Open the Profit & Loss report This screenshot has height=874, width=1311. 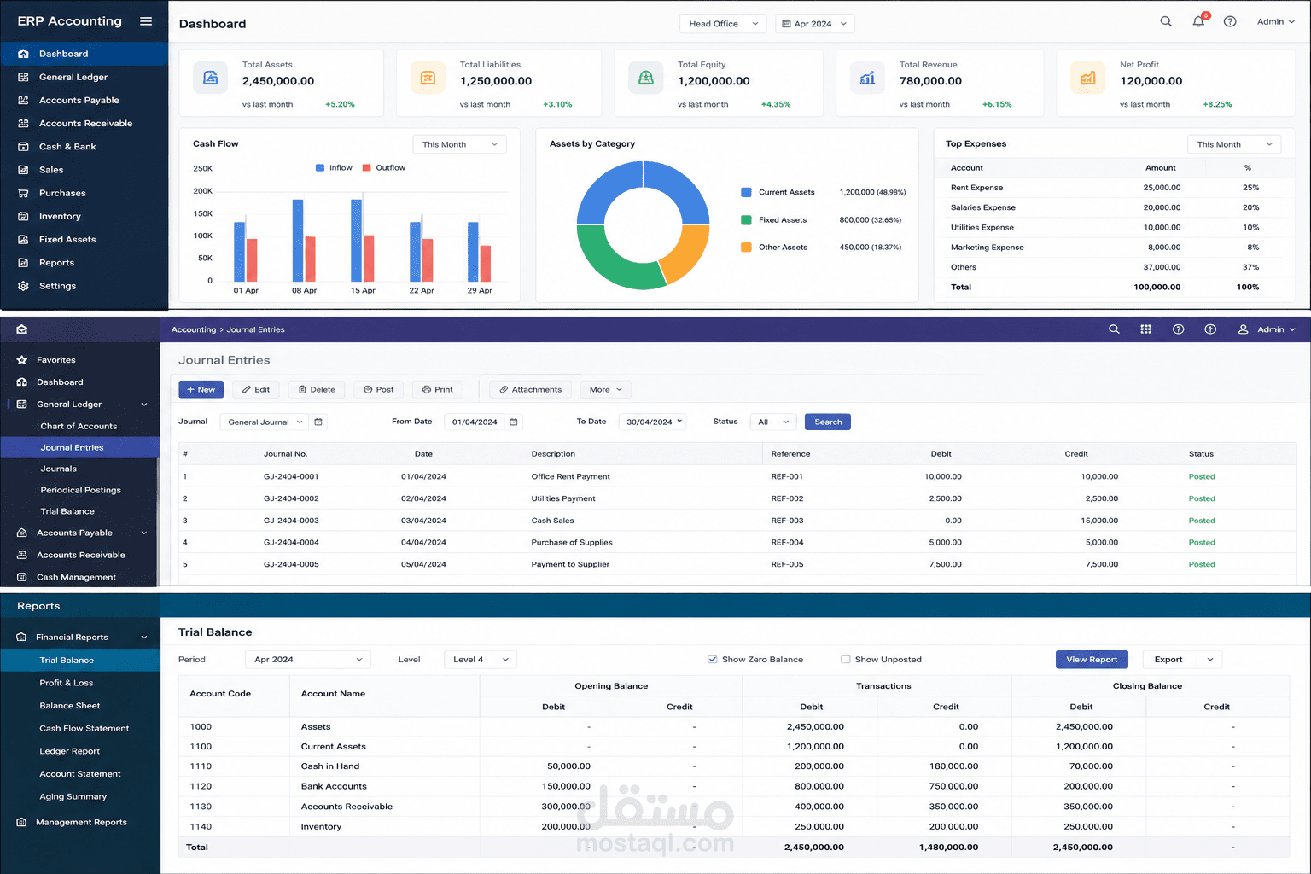67,683
